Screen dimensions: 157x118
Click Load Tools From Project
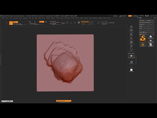click(x=147, y=22)
